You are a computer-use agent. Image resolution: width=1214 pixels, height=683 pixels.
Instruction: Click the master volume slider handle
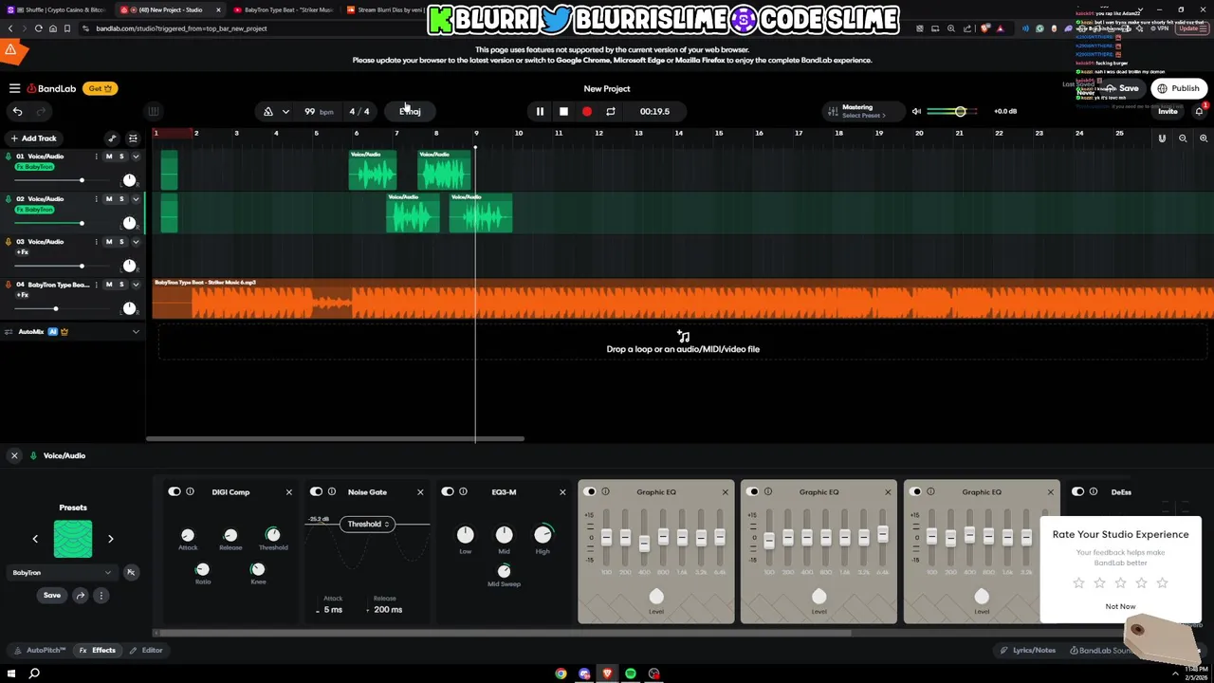tap(960, 112)
